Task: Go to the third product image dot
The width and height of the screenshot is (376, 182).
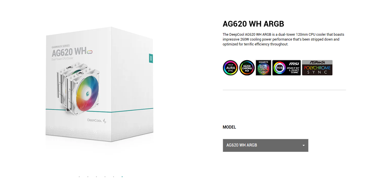Action: coord(96,177)
